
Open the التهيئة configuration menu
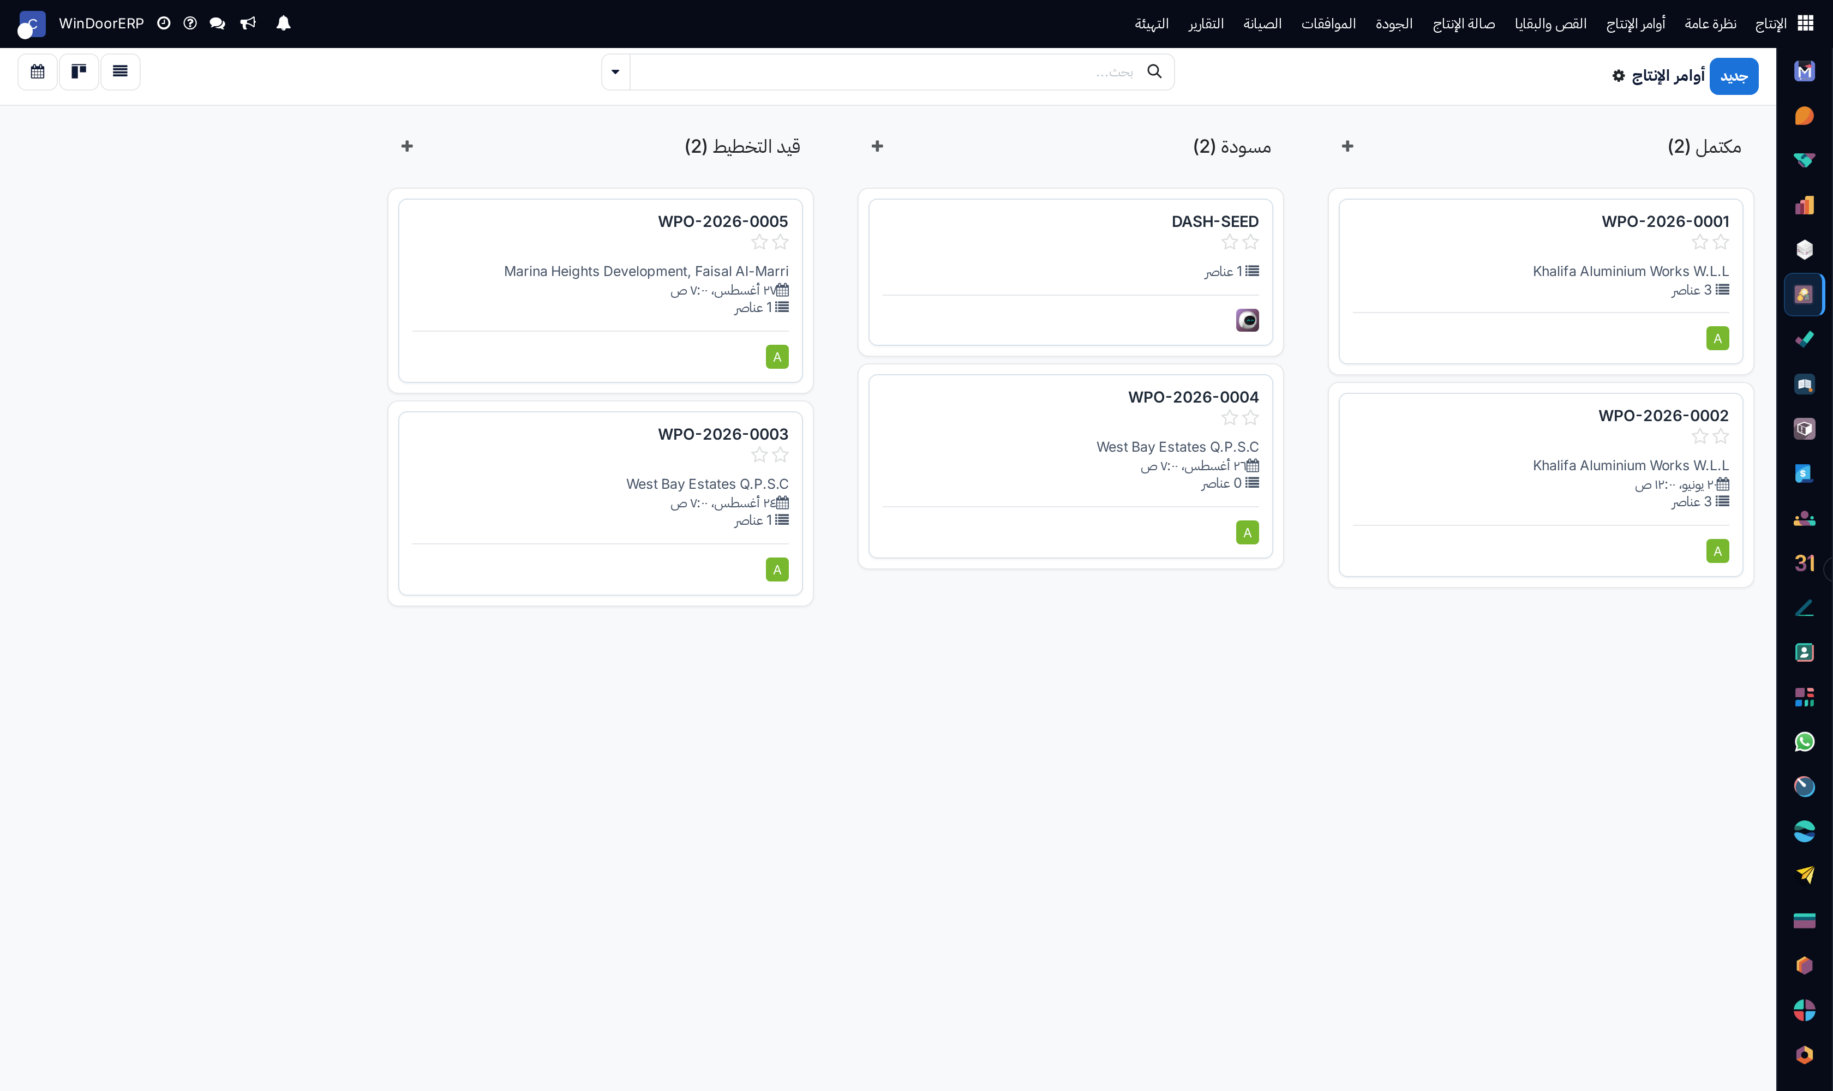[1152, 23]
